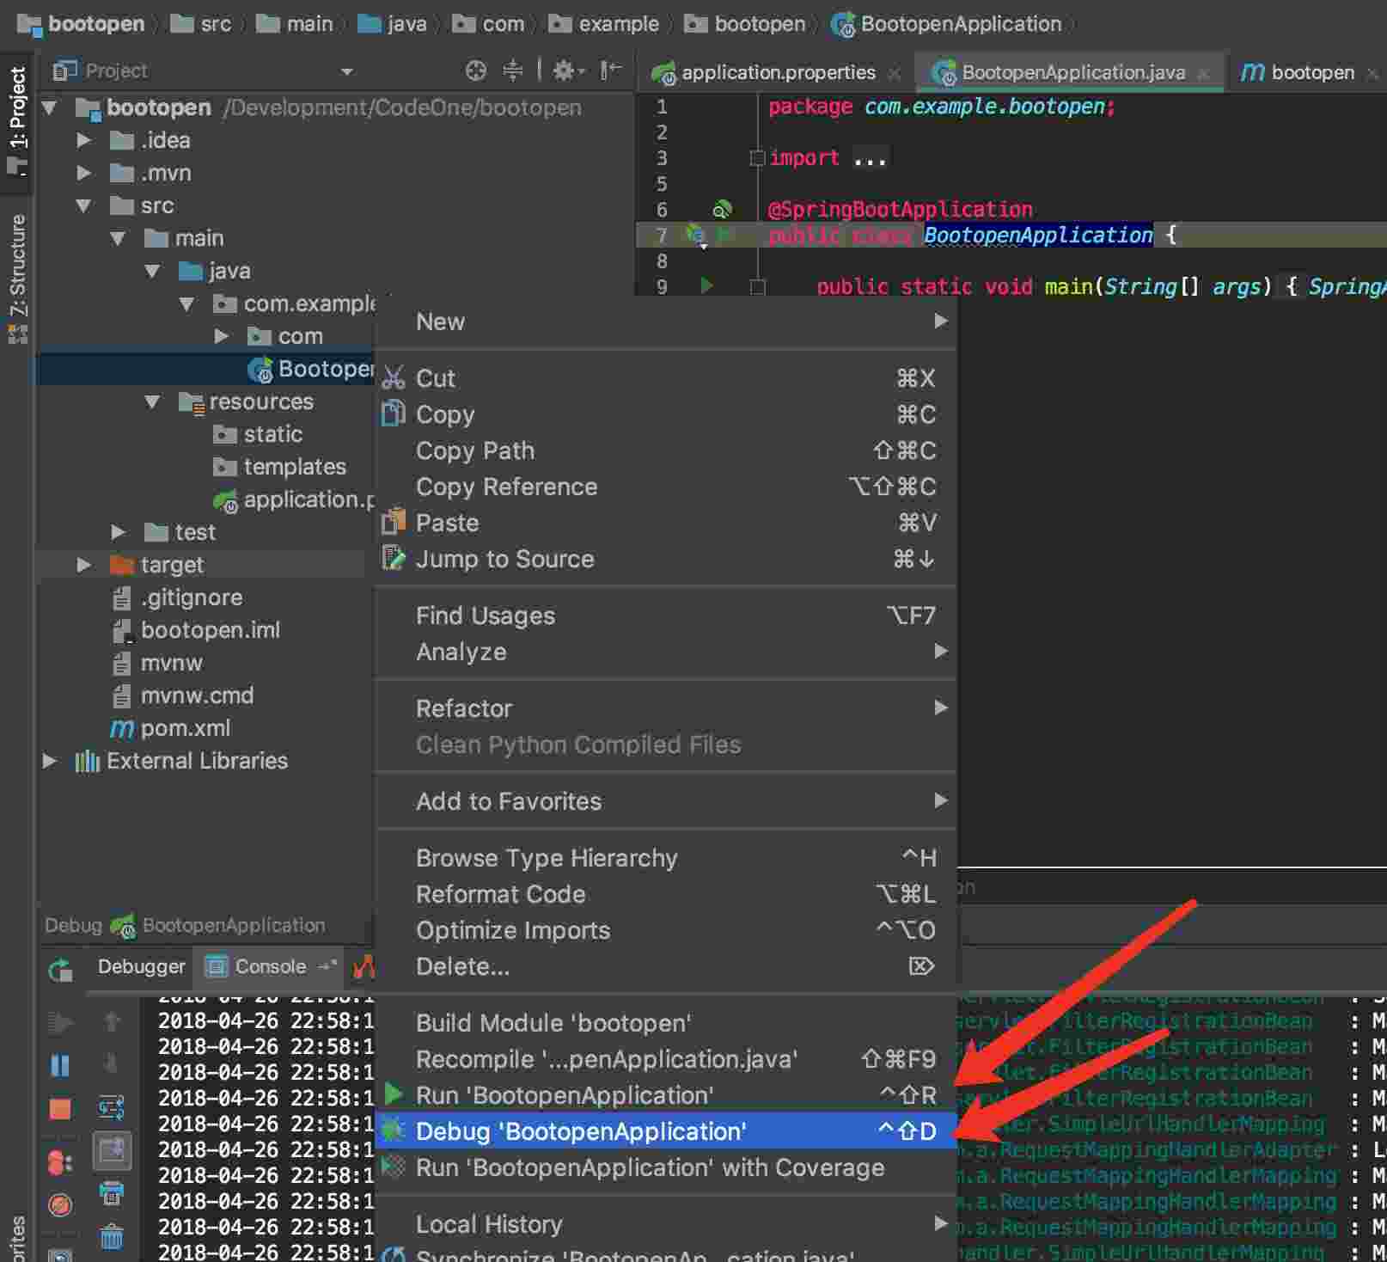
Task: Toggle soft-wrap in the console toolbar
Action: [x=112, y=1108]
